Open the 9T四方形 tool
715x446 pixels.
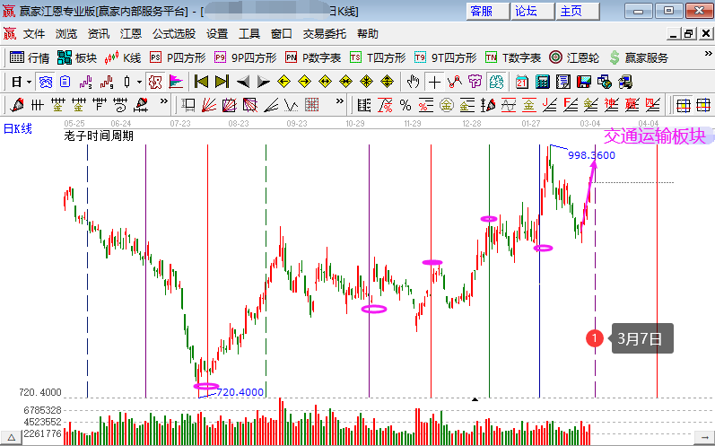445,58
